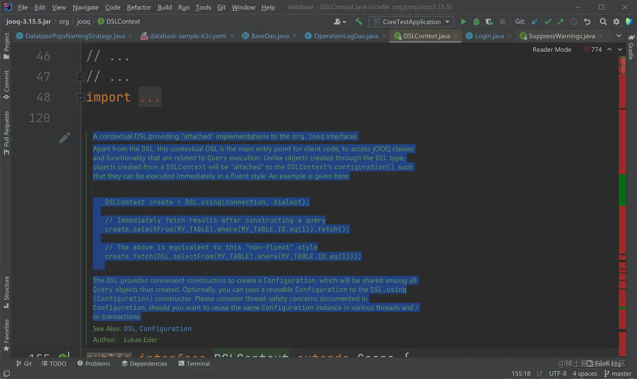Open the Navigate menu
Screen dimensions: 637x379
[x=86, y=7]
